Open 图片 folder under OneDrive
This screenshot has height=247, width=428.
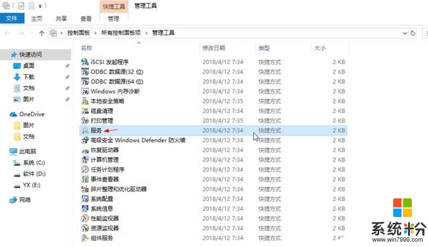click(x=29, y=126)
